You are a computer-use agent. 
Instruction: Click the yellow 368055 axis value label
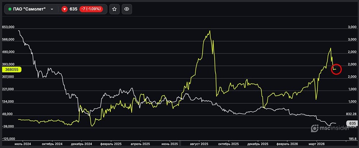click(12, 70)
